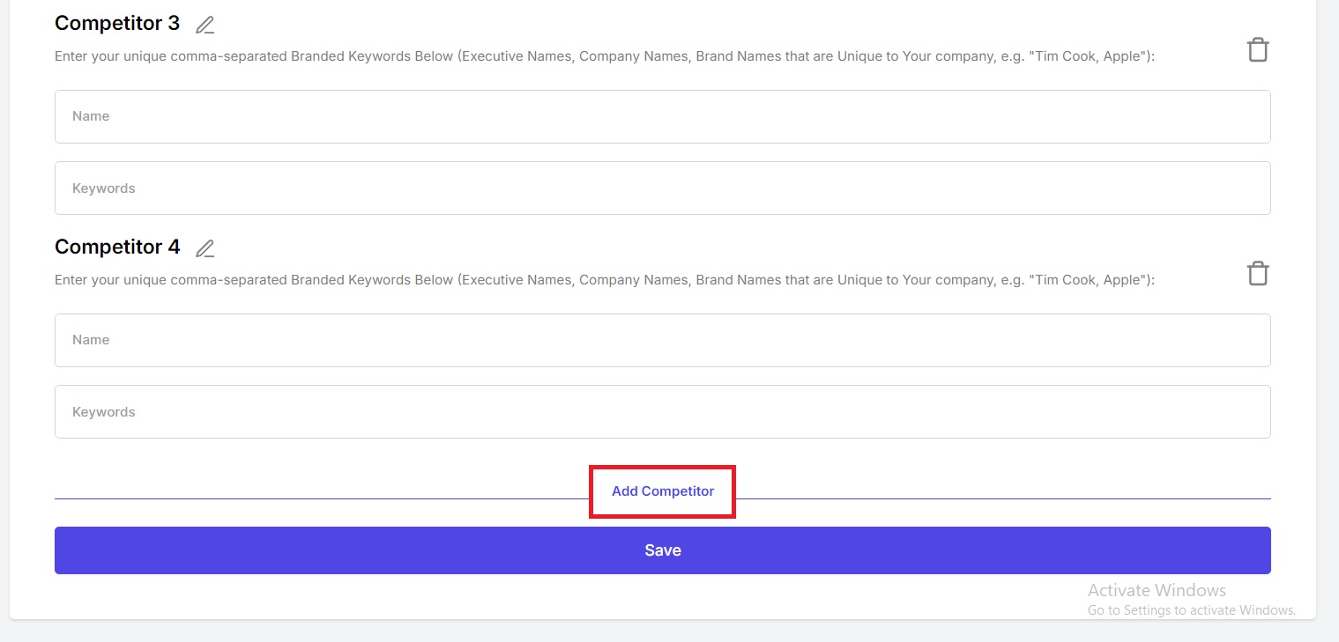
Task: Select the Competitor 4 Name input
Action: click(x=662, y=340)
